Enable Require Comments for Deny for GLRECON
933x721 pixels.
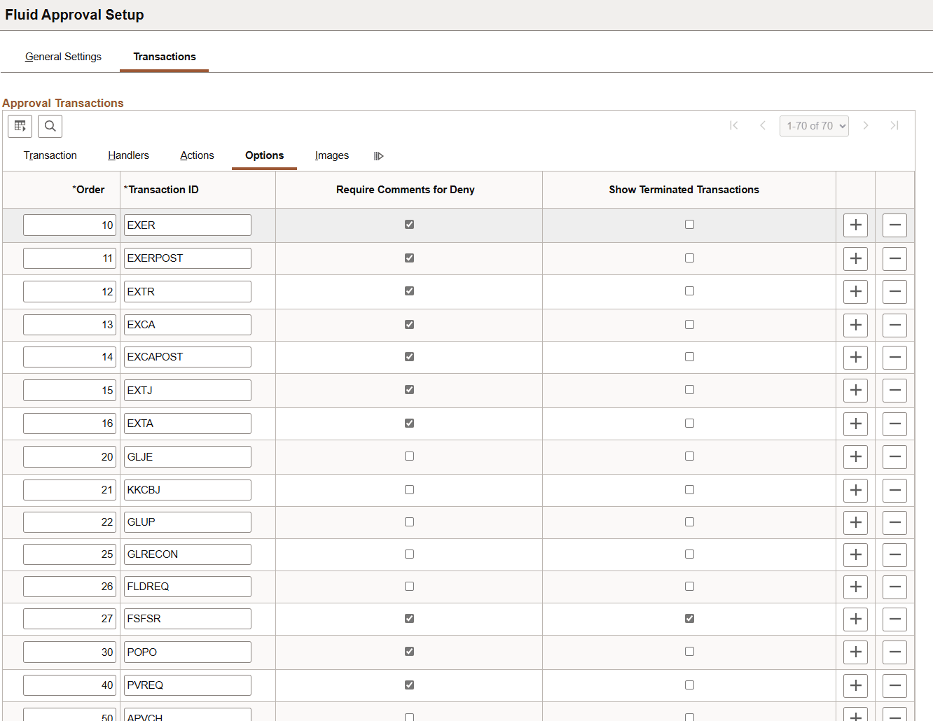point(409,554)
